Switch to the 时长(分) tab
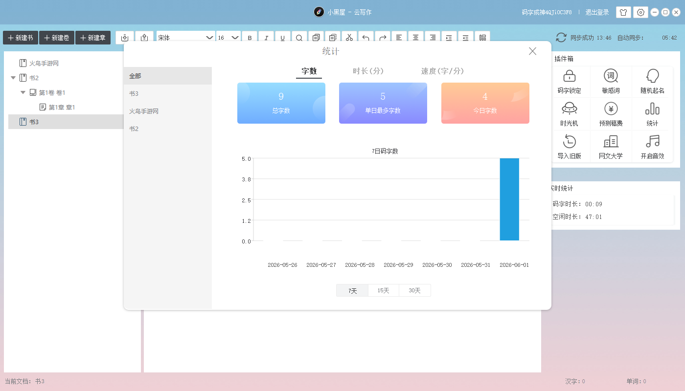The width and height of the screenshot is (685, 391). [x=368, y=71]
